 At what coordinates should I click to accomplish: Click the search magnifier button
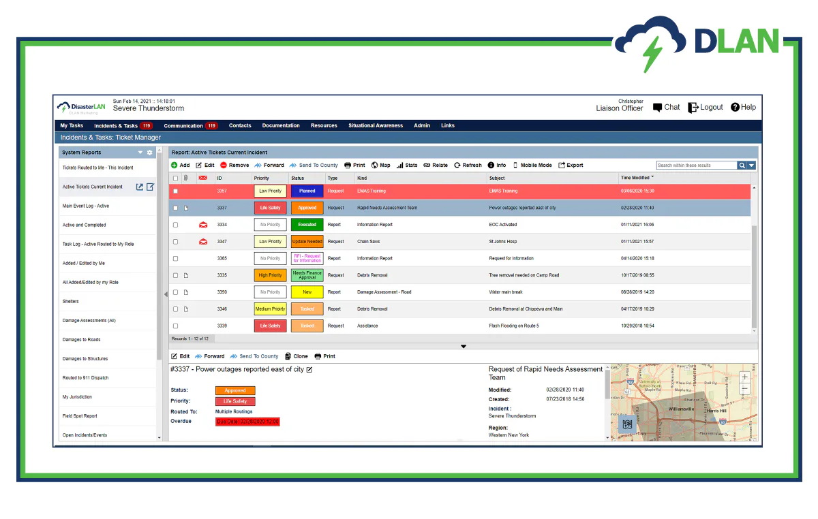coord(742,165)
